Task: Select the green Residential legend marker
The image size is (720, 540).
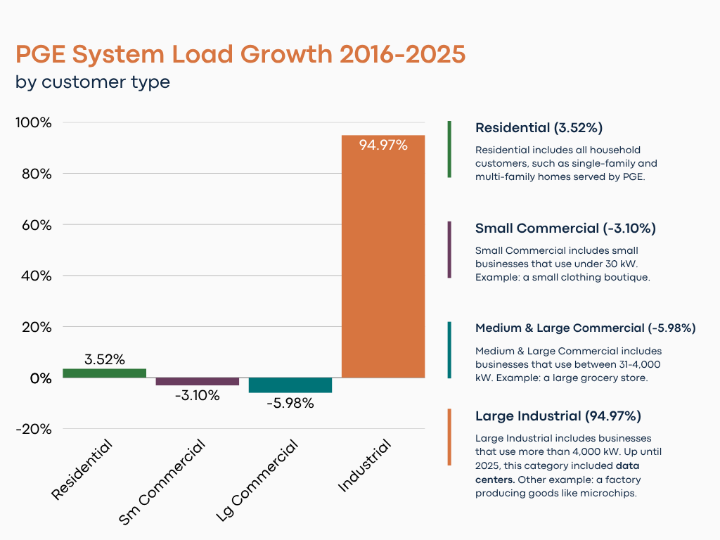Action: pos(448,148)
